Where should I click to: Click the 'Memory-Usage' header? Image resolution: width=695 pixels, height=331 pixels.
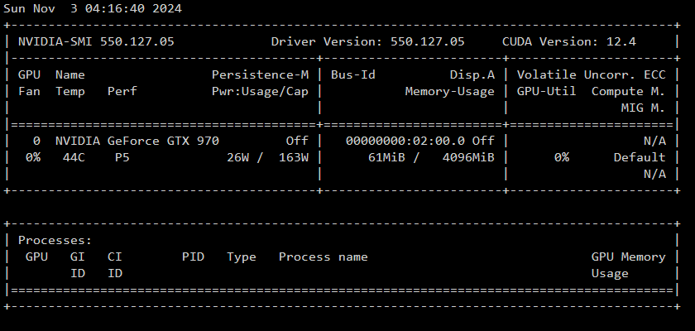point(450,91)
